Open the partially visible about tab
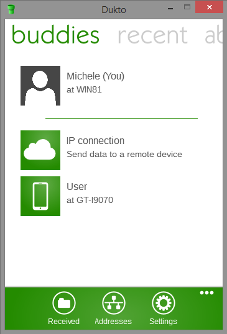227x334 pixels. point(213,35)
